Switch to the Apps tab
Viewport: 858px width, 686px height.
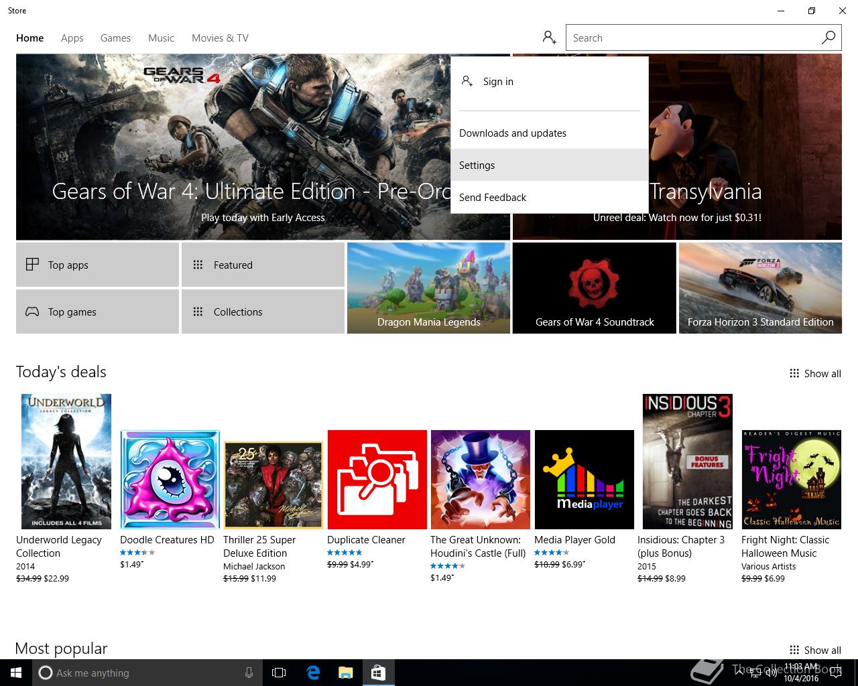(72, 38)
